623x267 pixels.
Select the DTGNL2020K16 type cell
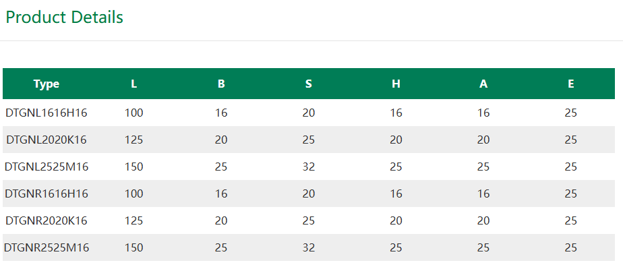point(47,140)
